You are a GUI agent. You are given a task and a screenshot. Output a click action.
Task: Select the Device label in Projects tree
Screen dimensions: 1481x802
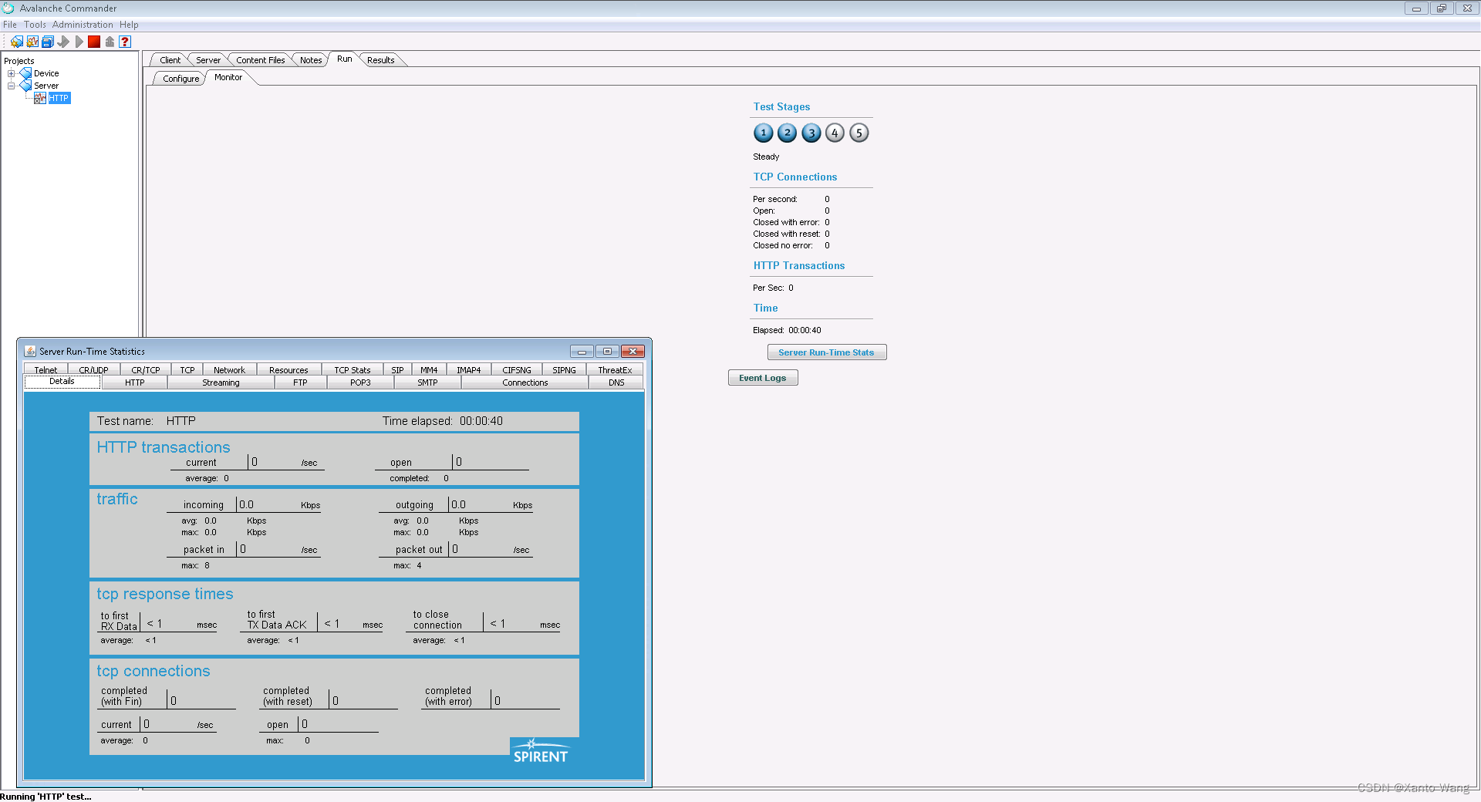(x=46, y=73)
